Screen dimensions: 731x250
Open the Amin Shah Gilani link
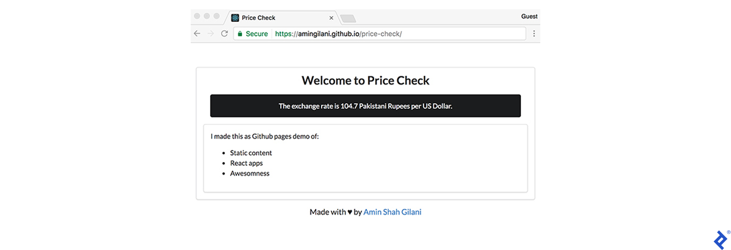392,212
